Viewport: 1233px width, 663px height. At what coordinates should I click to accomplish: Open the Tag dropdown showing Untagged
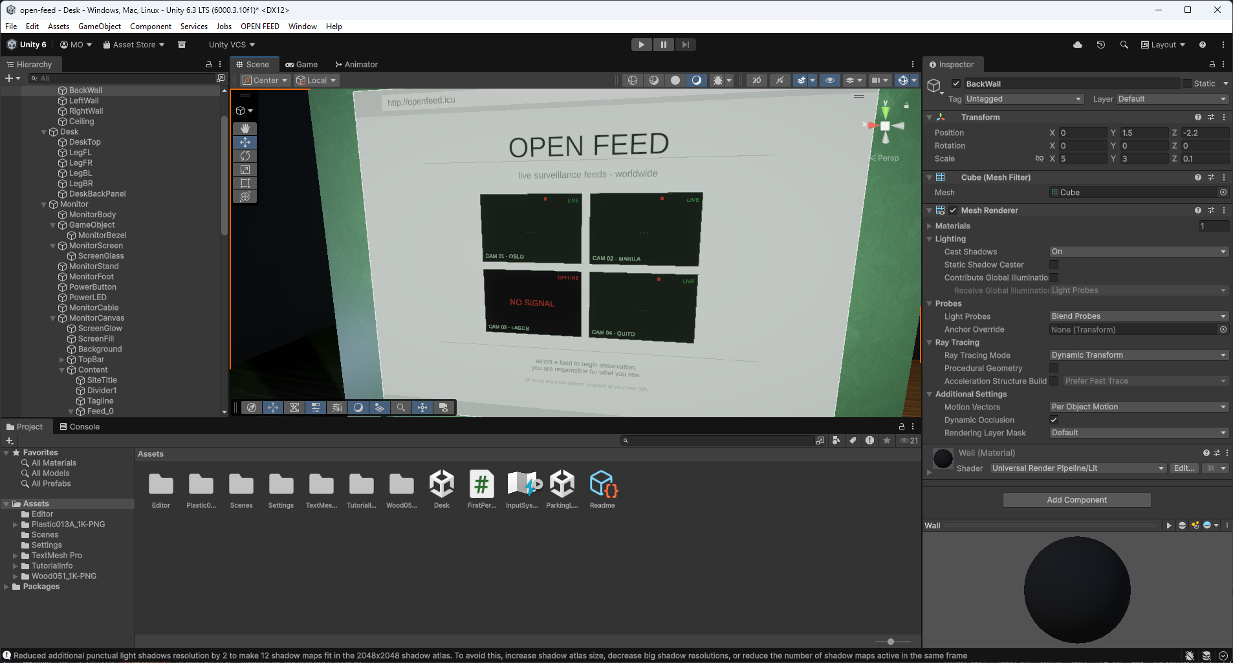1023,99
